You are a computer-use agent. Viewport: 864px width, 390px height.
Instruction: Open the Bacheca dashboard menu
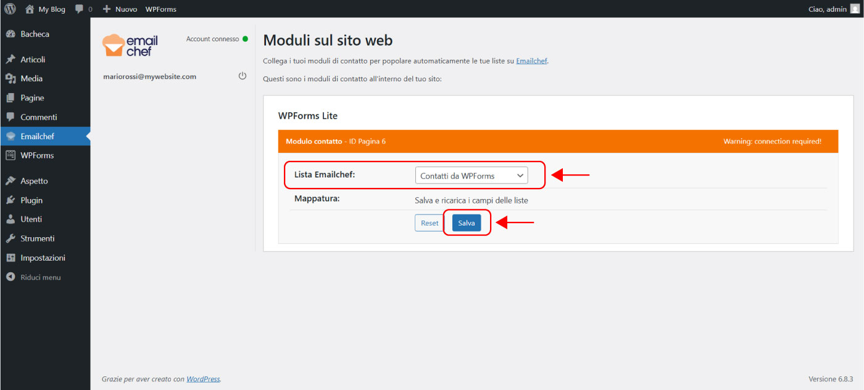35,34
